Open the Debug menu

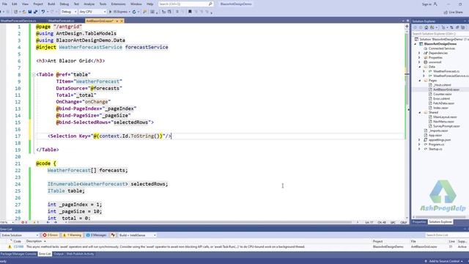64,4
